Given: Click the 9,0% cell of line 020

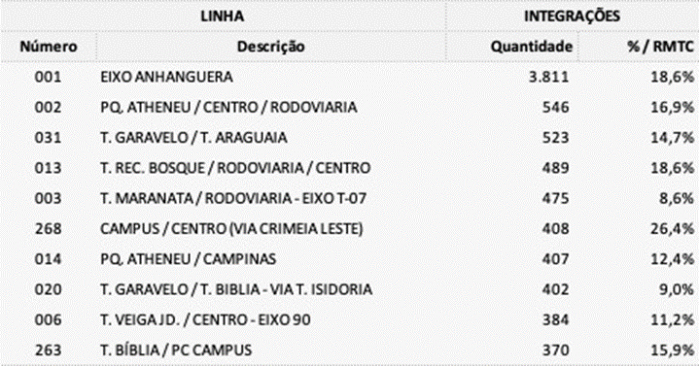Looking at the screenshot, I should click(x=677, y=289).
